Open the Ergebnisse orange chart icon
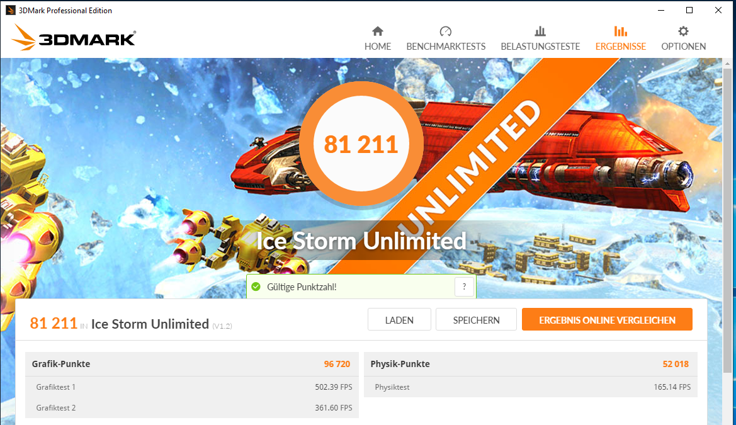 [621, 31]
